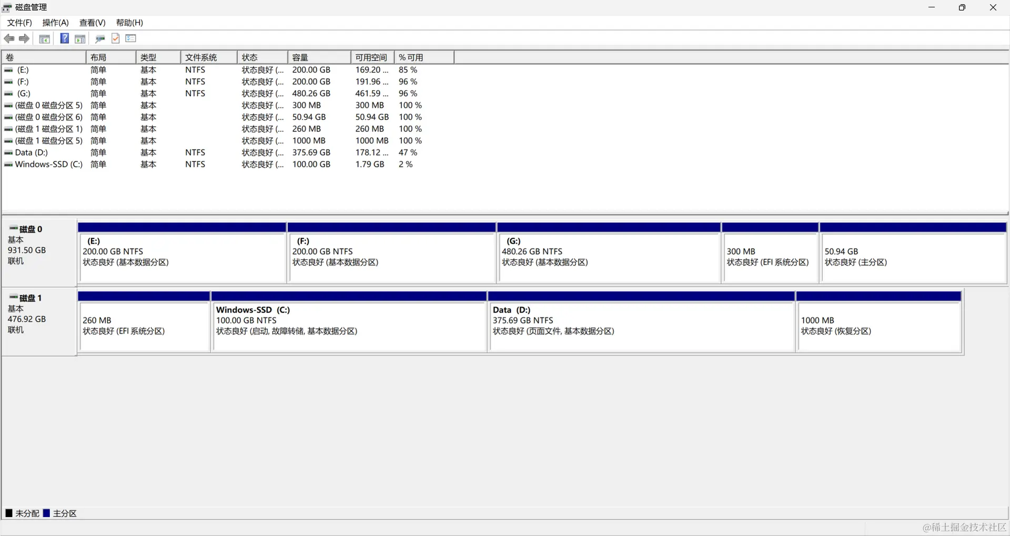
Task: Sort by the 文件系统 column header
Action: click(x=209, y=57)
